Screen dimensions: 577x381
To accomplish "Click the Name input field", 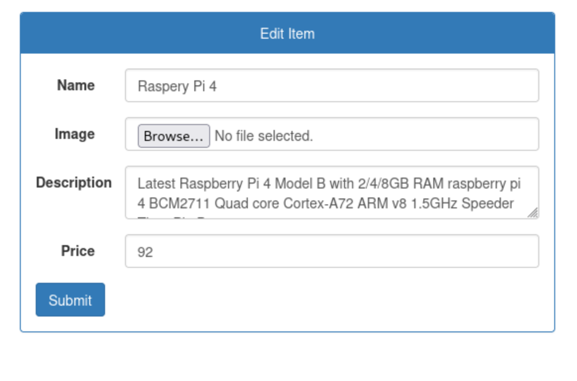I will pos(331,86).
